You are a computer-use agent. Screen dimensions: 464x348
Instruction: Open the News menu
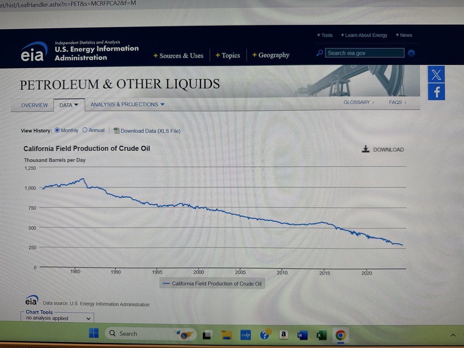pos(404,35)
